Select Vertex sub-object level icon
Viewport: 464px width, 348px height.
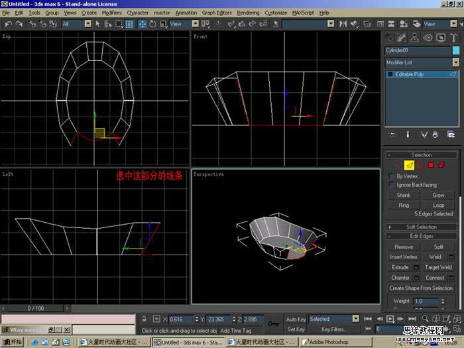pyautogui.click(x=398, y=165)
